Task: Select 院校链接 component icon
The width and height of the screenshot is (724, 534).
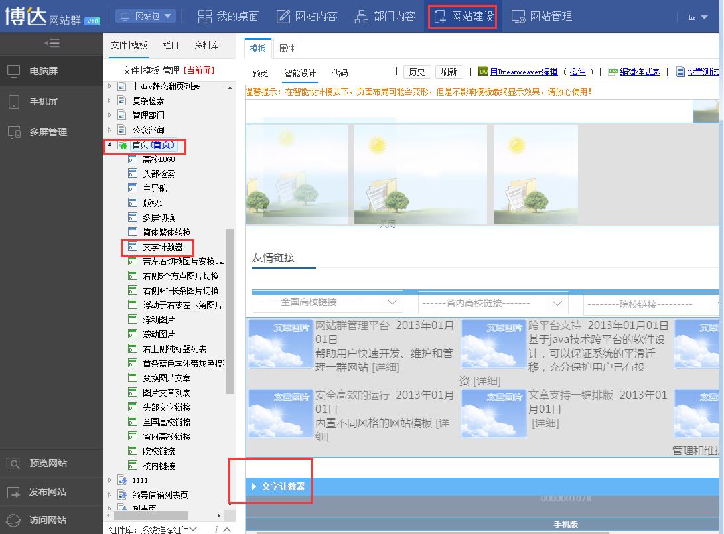Action: [x=133, y=451]
